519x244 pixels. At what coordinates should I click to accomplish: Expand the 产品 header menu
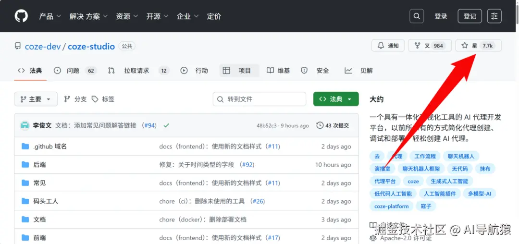pyautogui.click(x=50, y=16)
